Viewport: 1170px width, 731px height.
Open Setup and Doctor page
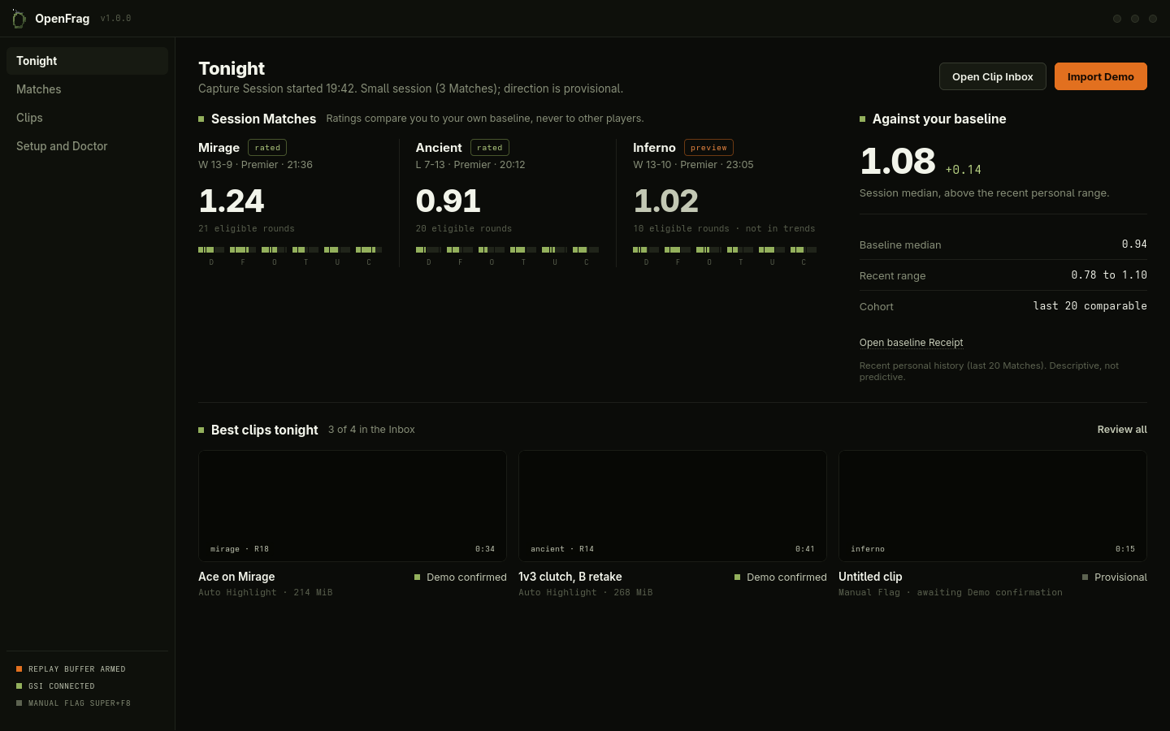pyautogui.click(x=87, y=146)
